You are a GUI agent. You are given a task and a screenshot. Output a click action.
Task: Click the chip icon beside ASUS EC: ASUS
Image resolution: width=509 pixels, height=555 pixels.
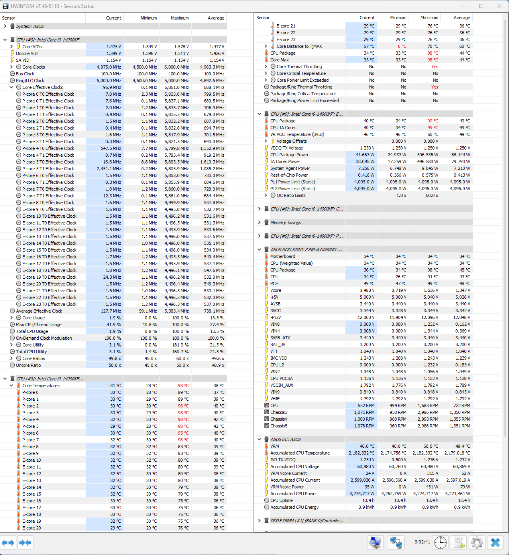[266, 439]
